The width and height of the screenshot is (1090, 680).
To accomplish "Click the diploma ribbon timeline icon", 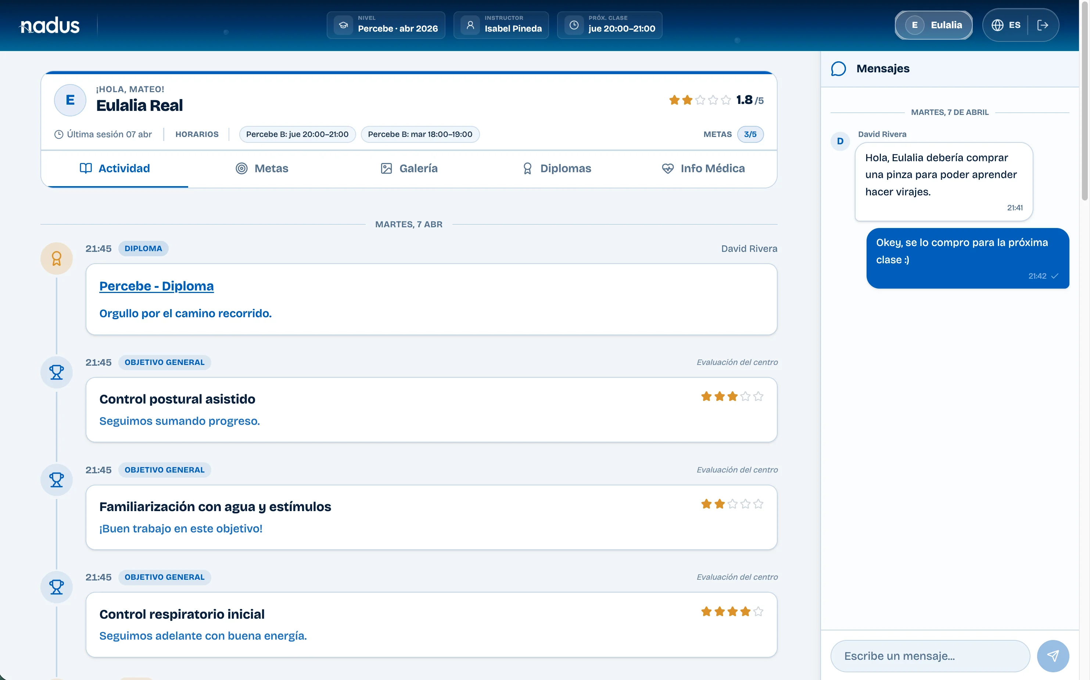I will coord(57,258).
